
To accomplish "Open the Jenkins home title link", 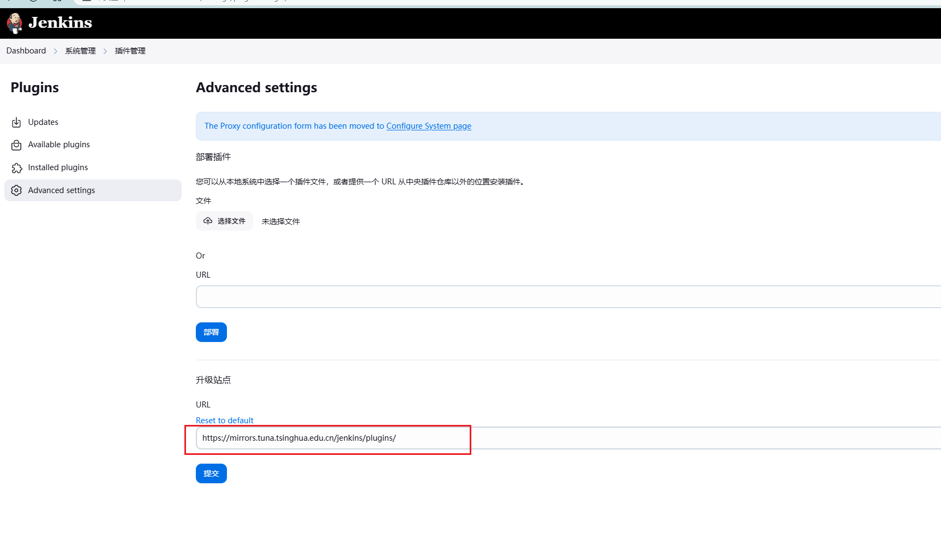I will point(60,23).
